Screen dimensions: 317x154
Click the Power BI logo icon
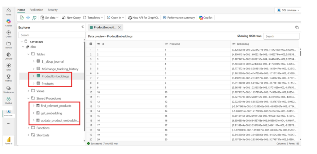click(8, 139)
